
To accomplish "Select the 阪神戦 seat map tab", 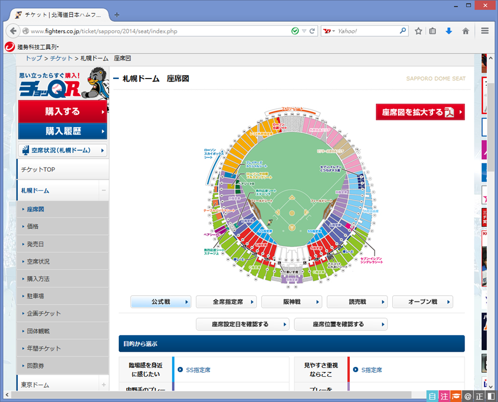I will [x=292, y=301].
